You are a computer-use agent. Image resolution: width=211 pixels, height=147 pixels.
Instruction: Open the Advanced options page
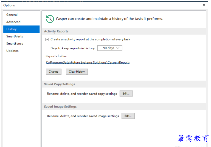(21, 22)
